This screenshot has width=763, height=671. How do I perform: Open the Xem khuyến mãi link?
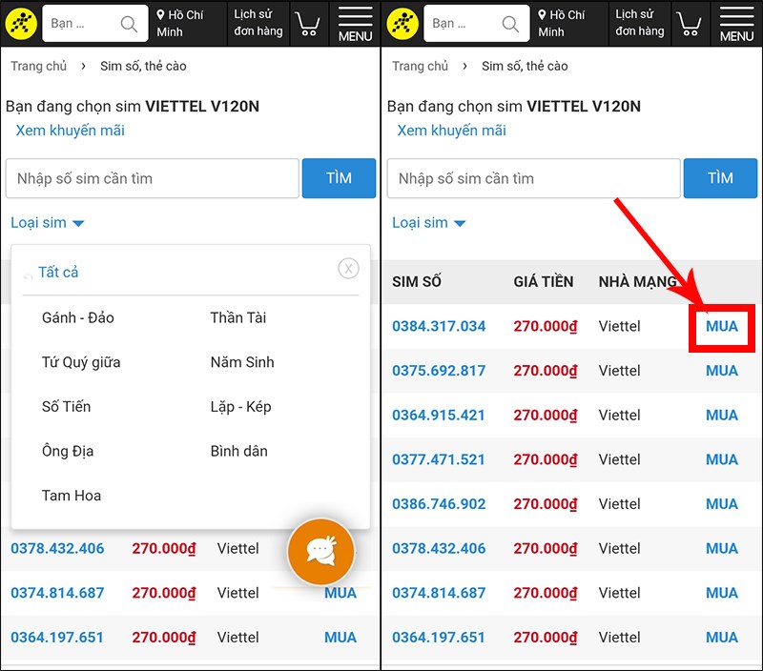[70, 131]
